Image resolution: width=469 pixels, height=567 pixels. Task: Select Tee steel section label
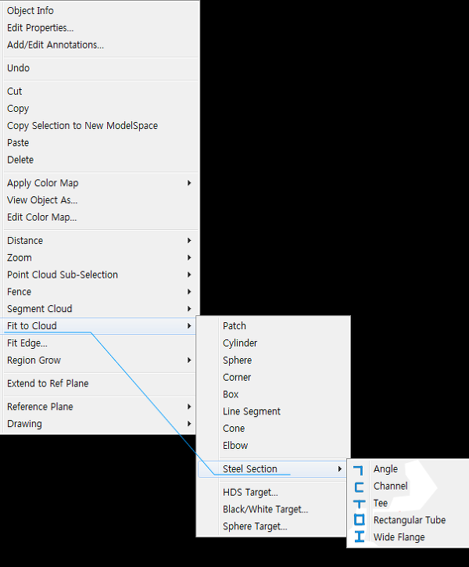[x=381, y=503]
